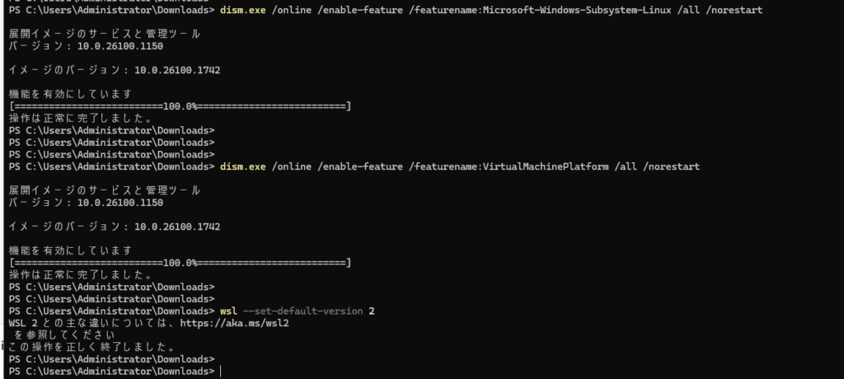Click the 100.0% progress bar under the Subsystem-Linux command
The width and height of the screenshot is (844, 379).
tap(180, 106)
